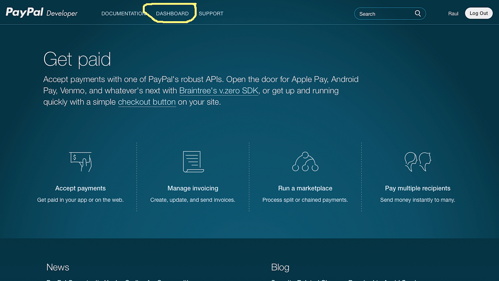Click the dollar-bill hand icon
Image resolution: width=499 pixels, height=281 pixels.
[80, 162]
